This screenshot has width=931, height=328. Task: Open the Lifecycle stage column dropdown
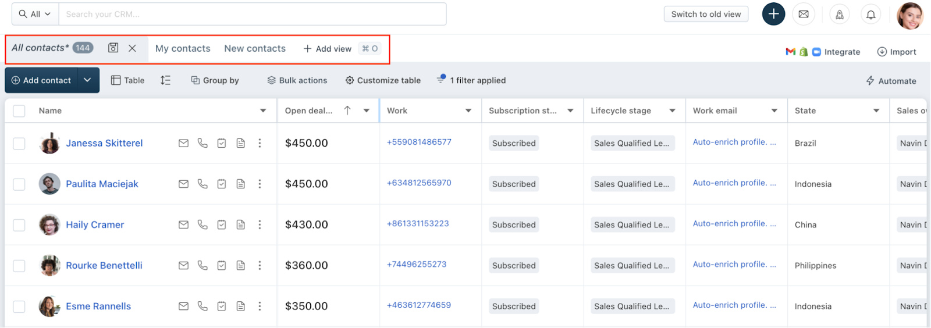(x=673, y=110)
